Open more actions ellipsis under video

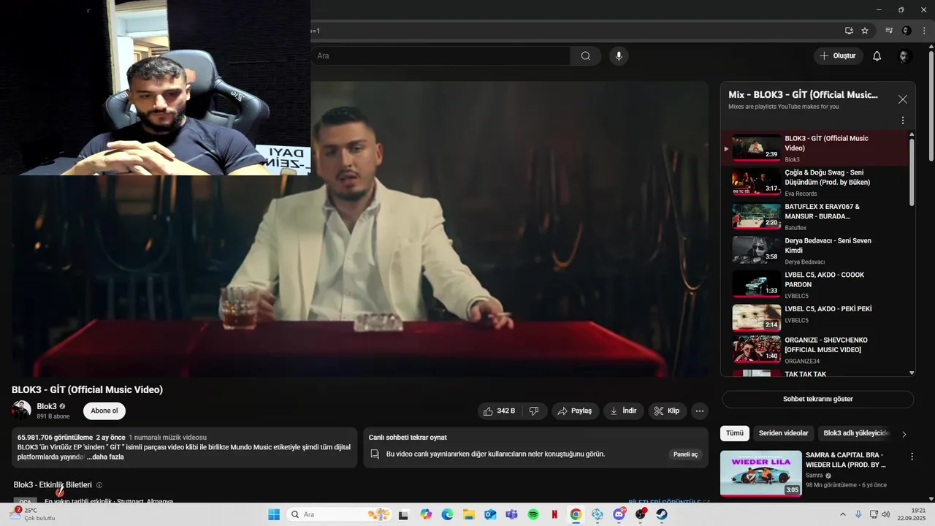[700, 411]
